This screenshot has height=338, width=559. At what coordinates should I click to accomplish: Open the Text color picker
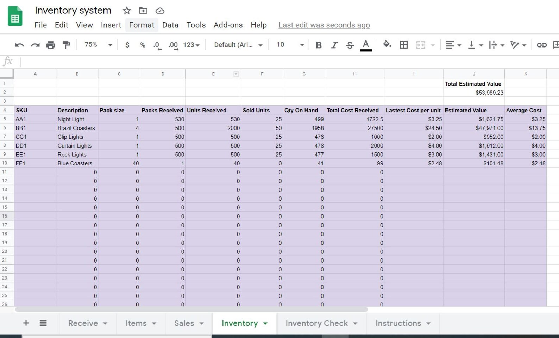point(366,45)
